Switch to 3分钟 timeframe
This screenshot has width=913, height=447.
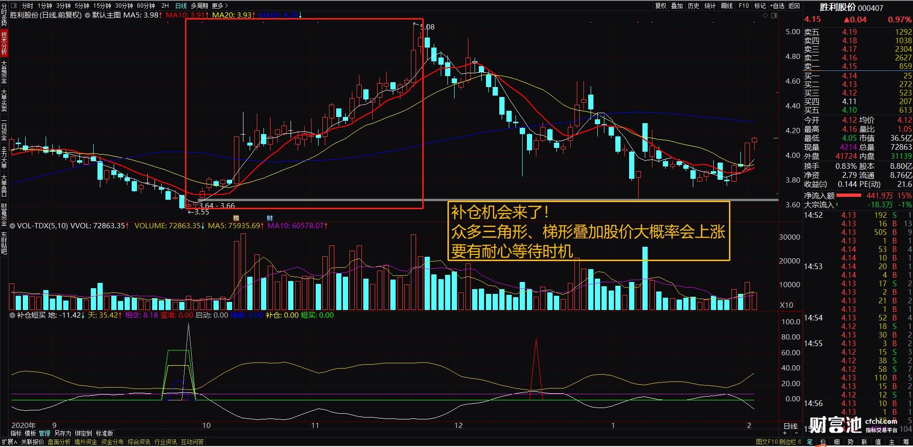coord(63,6)
